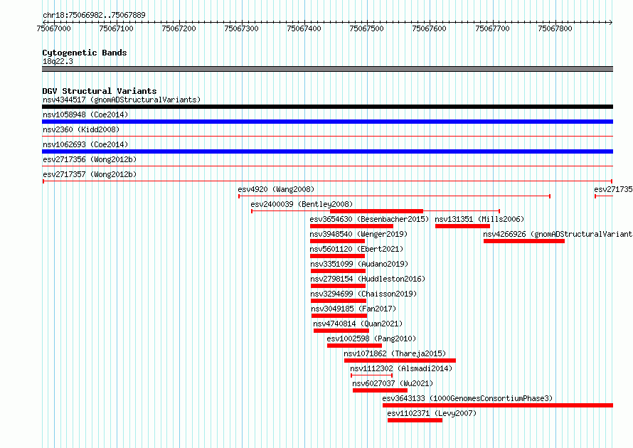Open nsv6027037 (Wu2021) label

(393, 383)
